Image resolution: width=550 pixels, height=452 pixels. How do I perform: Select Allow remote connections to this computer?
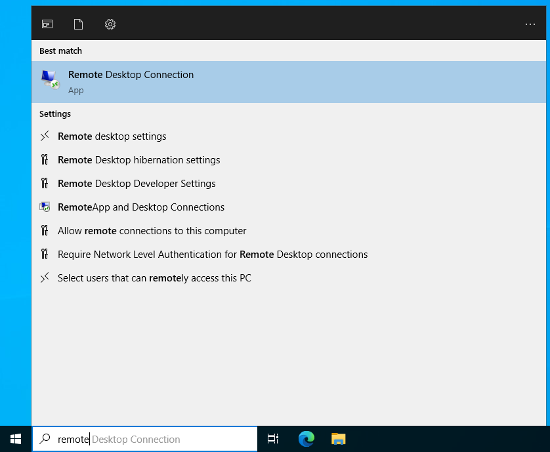tap(152, 231)
